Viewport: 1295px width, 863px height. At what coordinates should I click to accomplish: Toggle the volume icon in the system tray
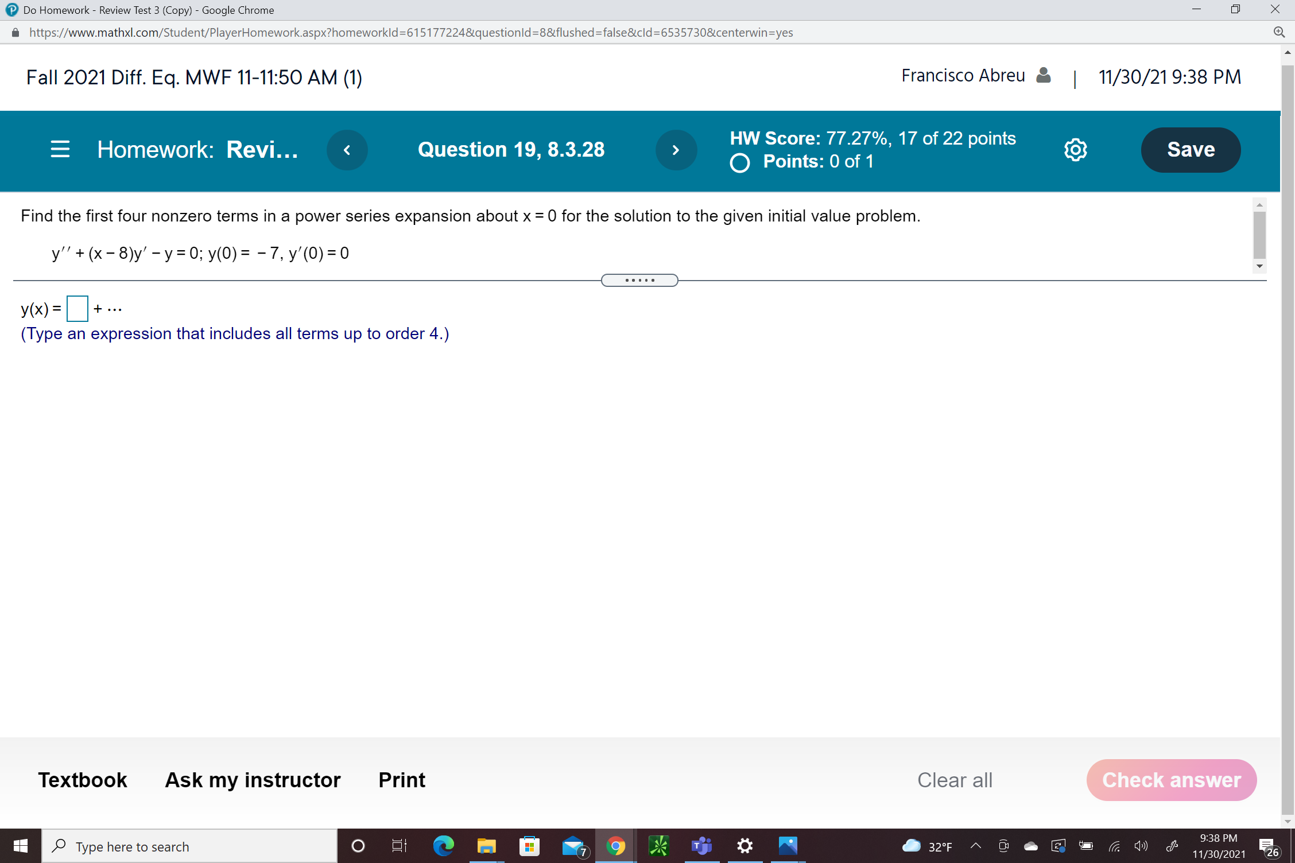click(1141, 846)
